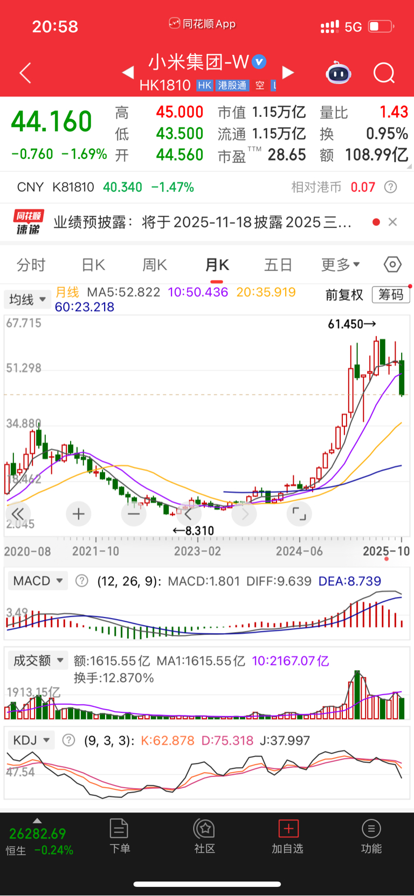Tap the double-left scroll chart icon
The width and height of the screenshot is (414, 896).
click(18, 514)
